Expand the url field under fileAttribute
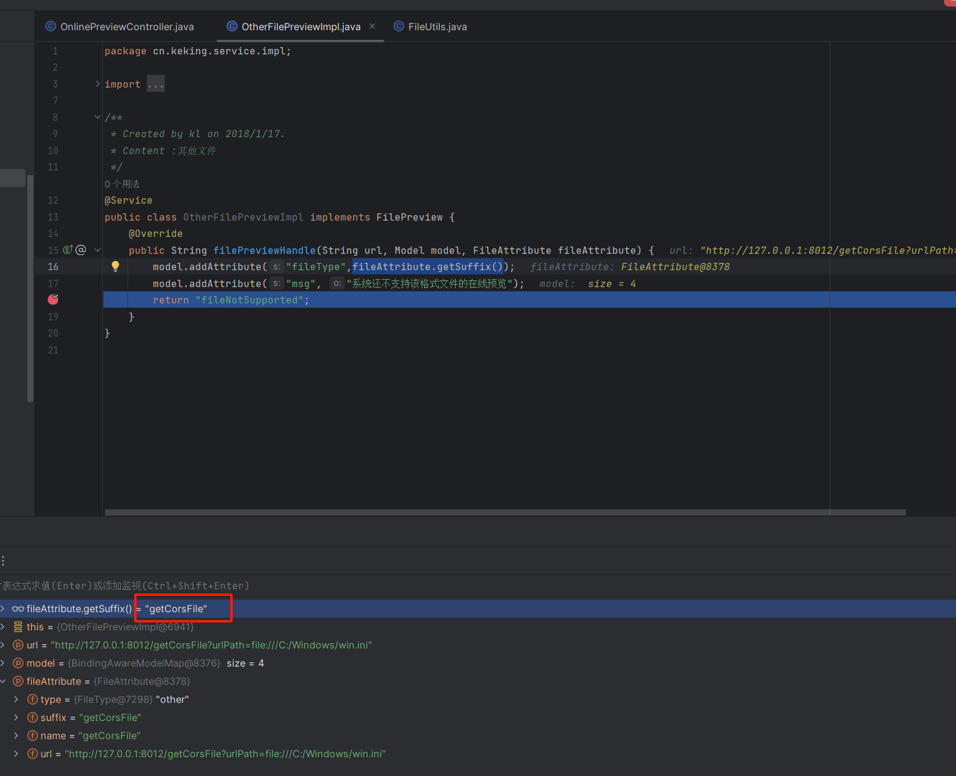The height and width of the screenshot is (776, 956). tap(16, 754)
